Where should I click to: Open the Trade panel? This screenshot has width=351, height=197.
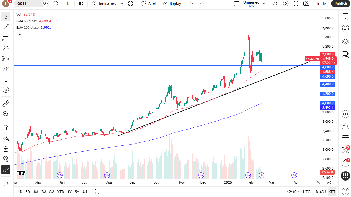coord(321,4)
